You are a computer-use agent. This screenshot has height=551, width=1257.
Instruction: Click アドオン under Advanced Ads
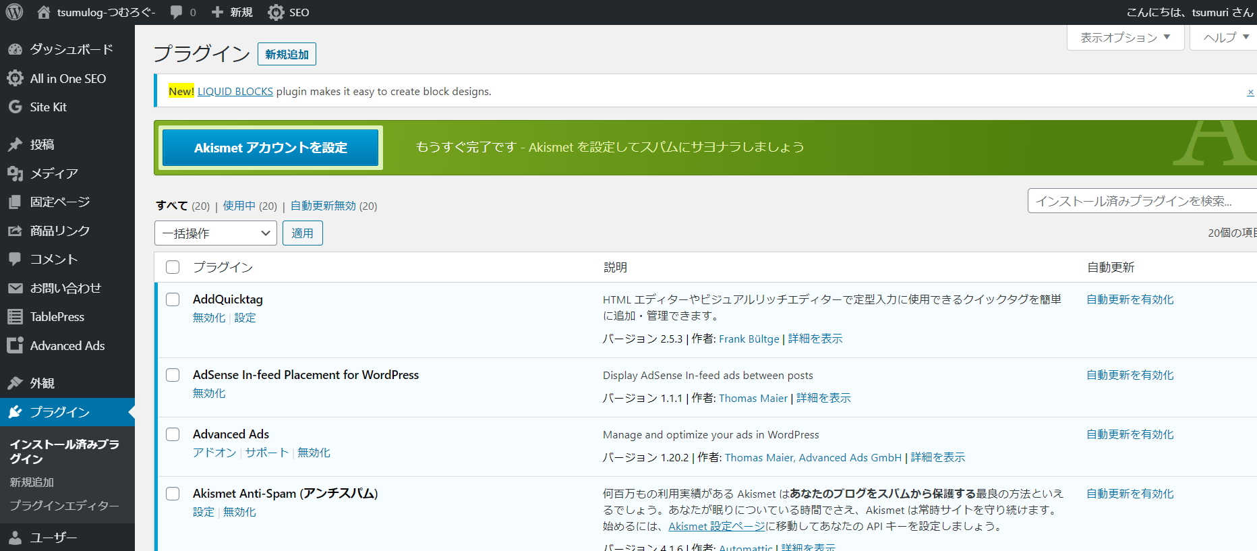click(214, 453)
